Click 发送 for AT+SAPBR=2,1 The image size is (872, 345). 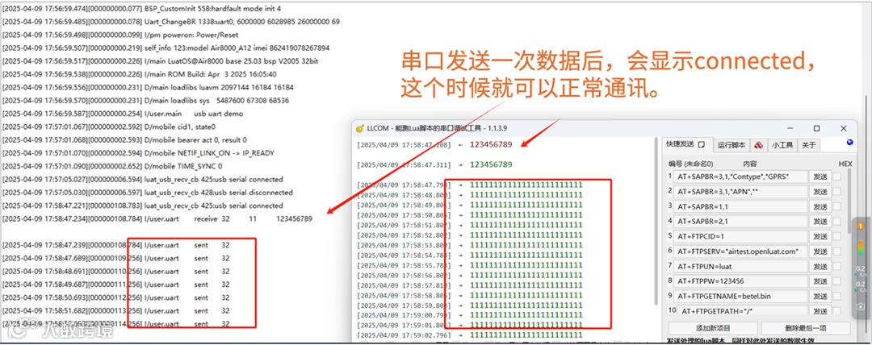pos(820,222)
